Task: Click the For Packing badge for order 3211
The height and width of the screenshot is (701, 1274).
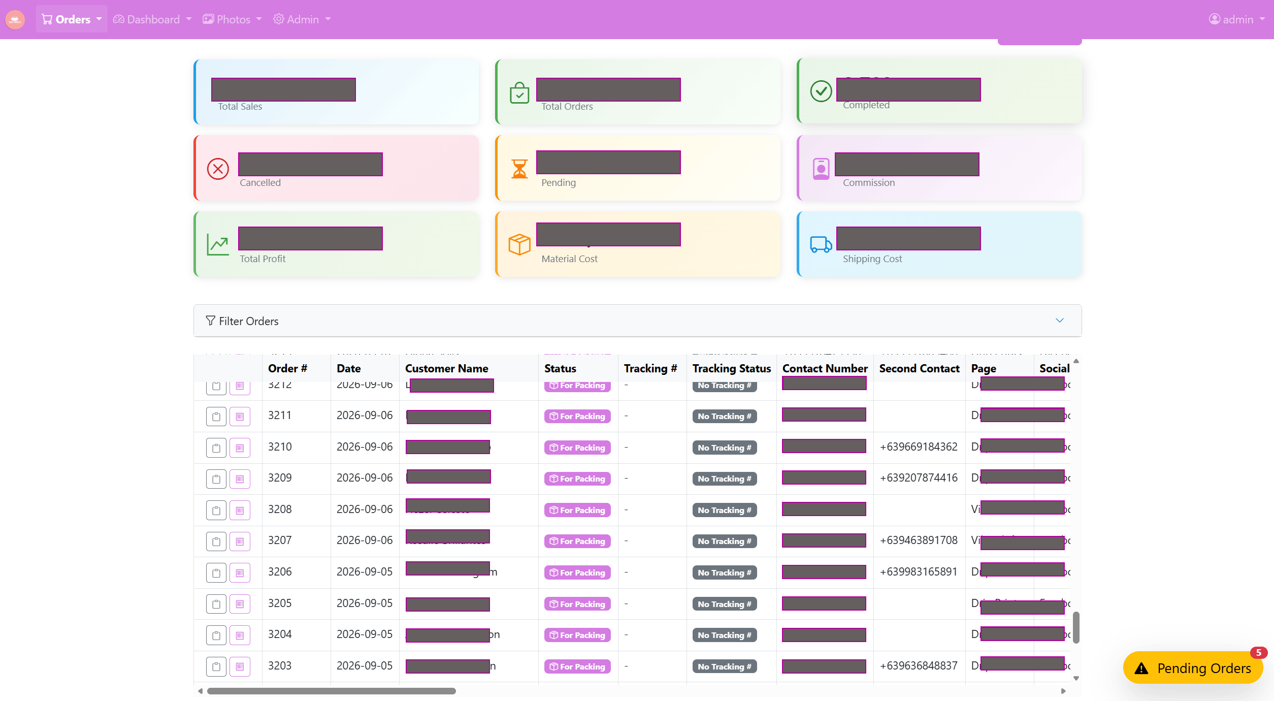Action: [x=577, y=416]
